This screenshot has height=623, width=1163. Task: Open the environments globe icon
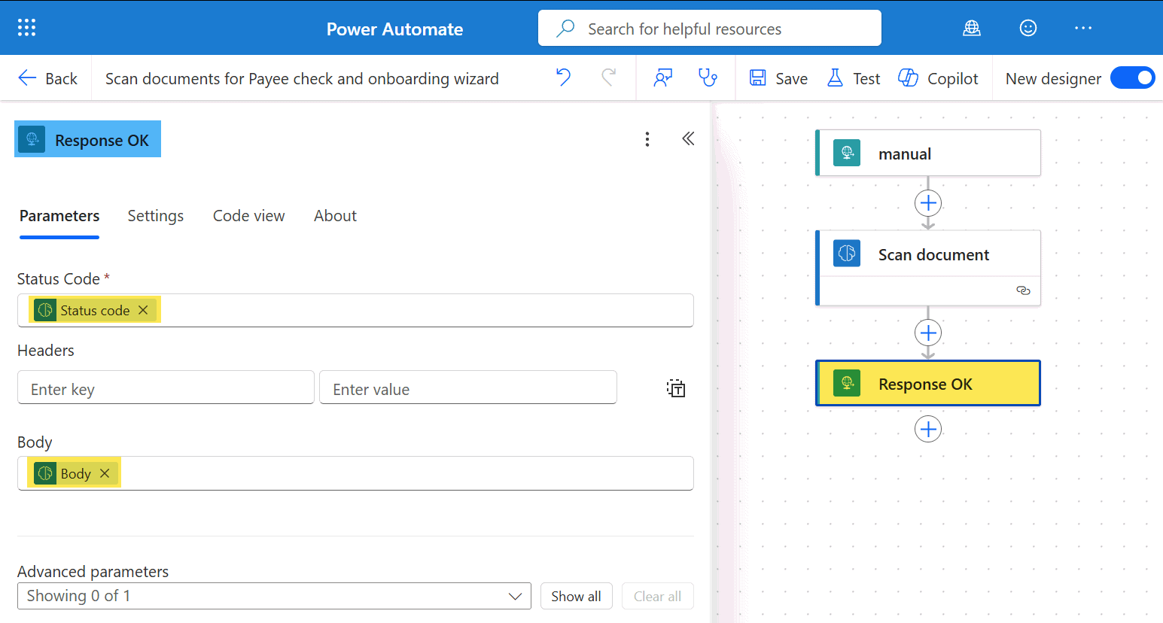coord(972,28)
